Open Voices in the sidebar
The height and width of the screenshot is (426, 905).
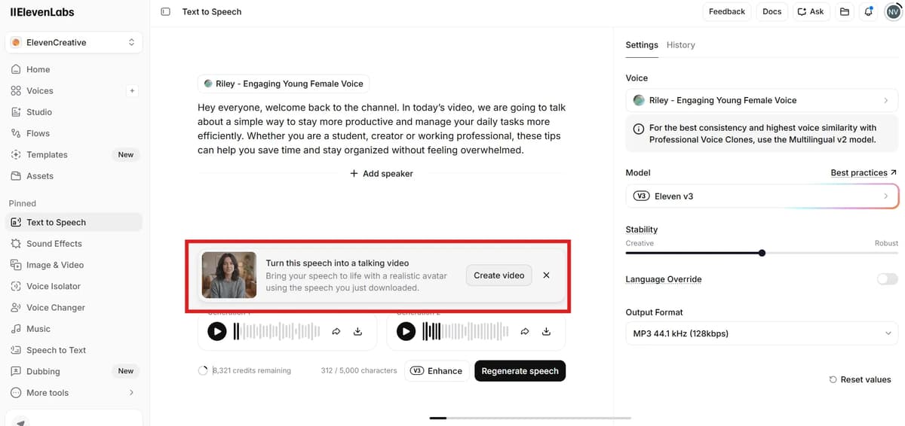[x=64, y=91]
